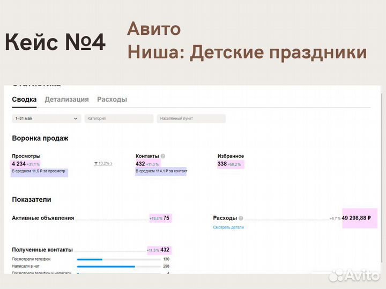Go to the Расходы tab
Image resolution: width=386 pixels, height=289 pixels.
click(x=112, y=100)
